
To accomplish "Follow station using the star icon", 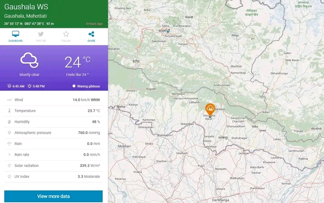I will click(66, 34).
